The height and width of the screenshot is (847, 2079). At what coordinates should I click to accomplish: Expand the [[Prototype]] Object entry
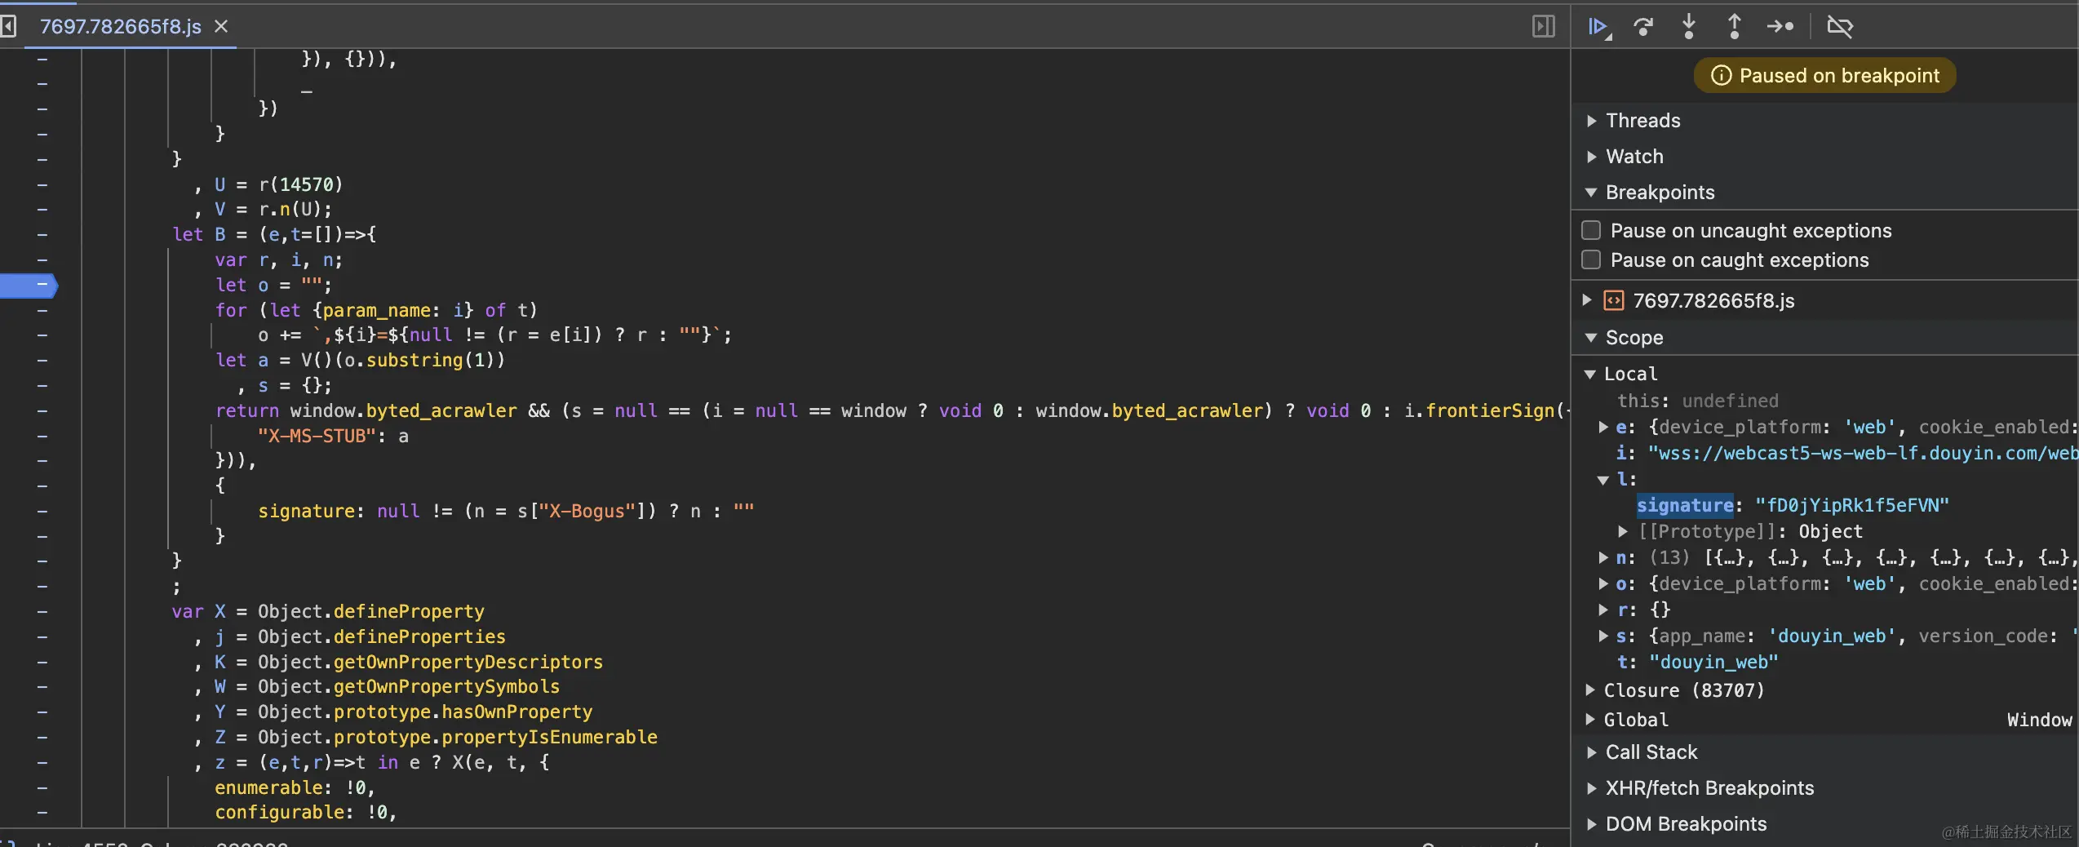[x=1624, y=531]
